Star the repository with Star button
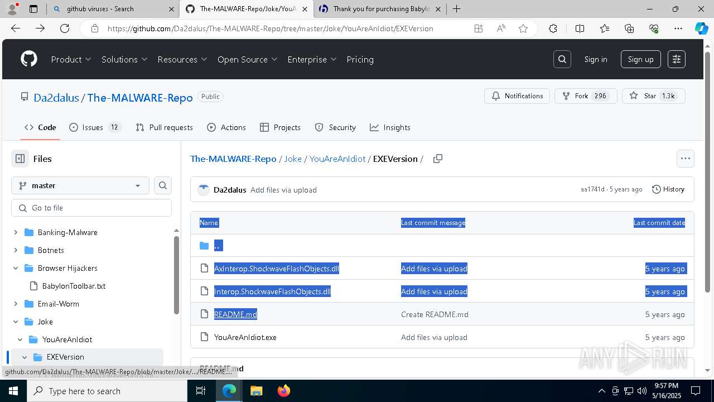The width and height of the screenshot is (714, 402). 653,96
